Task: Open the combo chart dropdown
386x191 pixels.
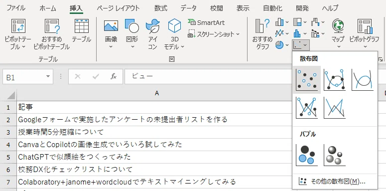Action: tap(318, 33)
